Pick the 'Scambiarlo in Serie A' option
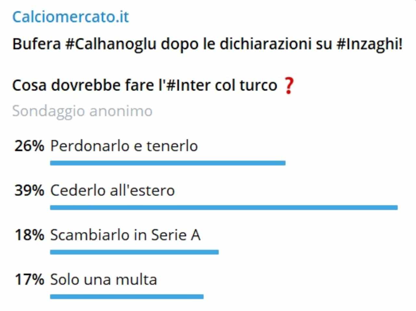Image resolution: width=416 pixels, height=311 pixels. click(125, 235)
